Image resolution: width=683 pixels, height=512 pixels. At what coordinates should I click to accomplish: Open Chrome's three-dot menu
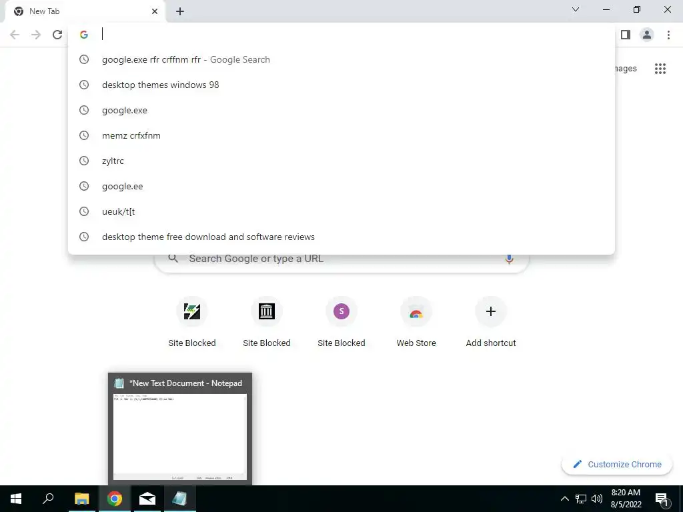click(668, 35)
